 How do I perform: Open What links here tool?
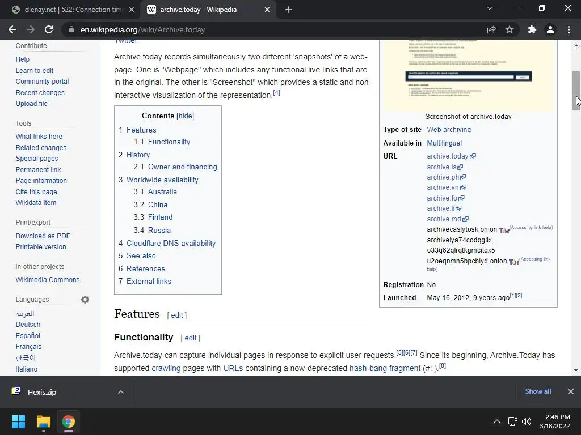tap(39, 137)
